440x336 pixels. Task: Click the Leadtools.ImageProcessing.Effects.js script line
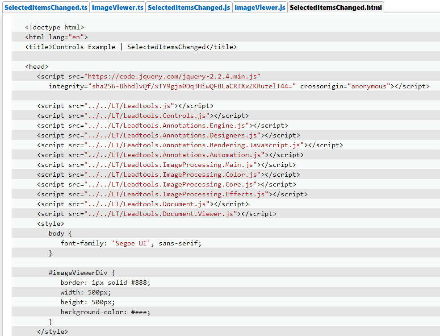pyautogui.click(x=172, y=194)
